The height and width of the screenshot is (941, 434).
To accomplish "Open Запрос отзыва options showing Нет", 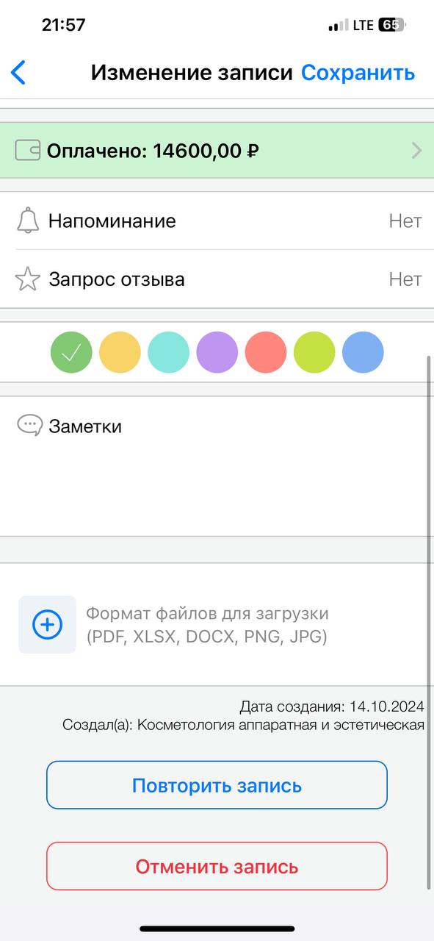I will tap(217, 279).
